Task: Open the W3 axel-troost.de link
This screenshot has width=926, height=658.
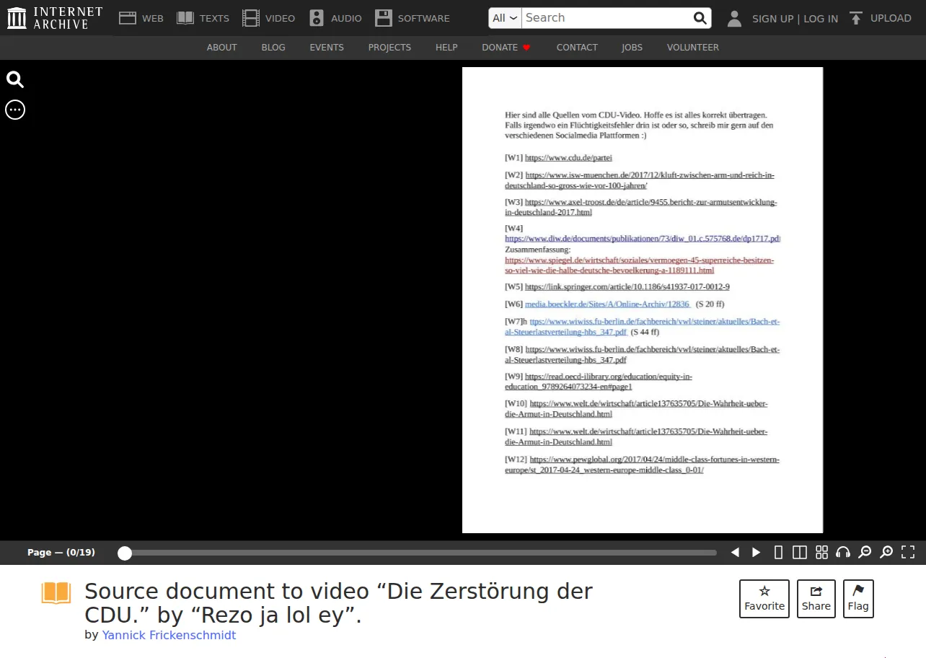Action: click(x=641, y=208)
